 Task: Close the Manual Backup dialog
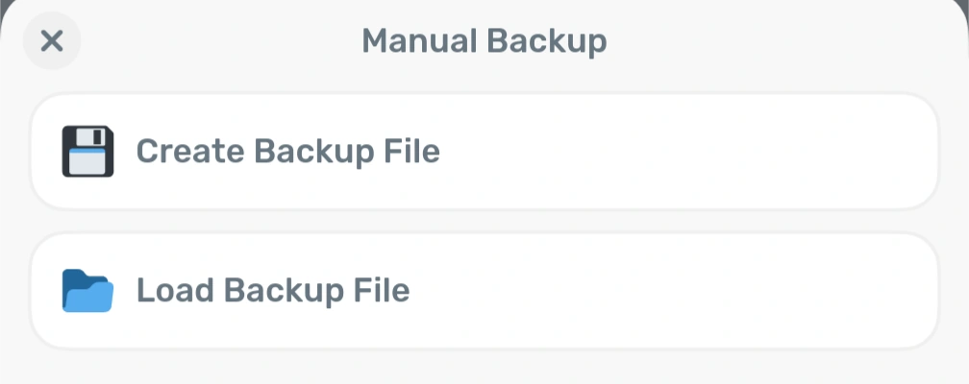pos(52,41)
